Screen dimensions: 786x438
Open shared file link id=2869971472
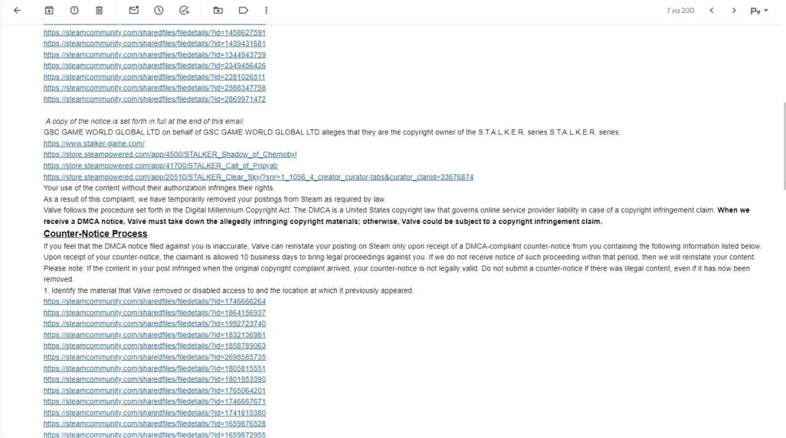(155, 99)
